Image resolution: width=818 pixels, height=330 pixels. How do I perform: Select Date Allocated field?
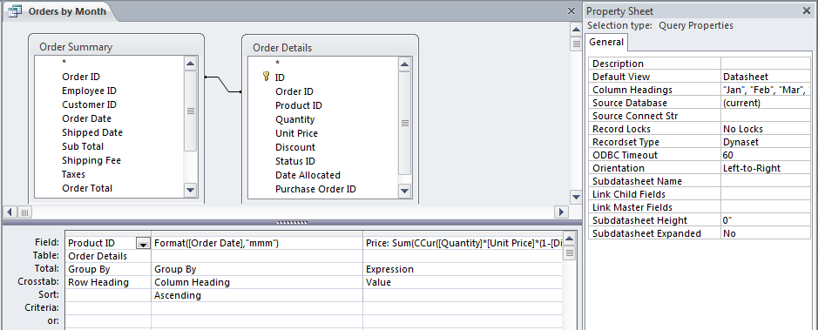[x=308, y=175]
